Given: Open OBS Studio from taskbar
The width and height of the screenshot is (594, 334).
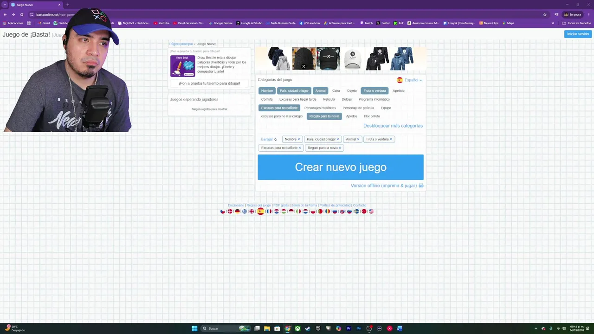Looking at the screenshot, I should [x=369, y=328].
